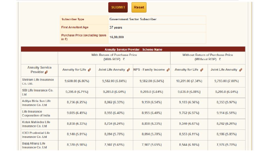Click purchase price value 16,80,000

click(x=116, y=37)
